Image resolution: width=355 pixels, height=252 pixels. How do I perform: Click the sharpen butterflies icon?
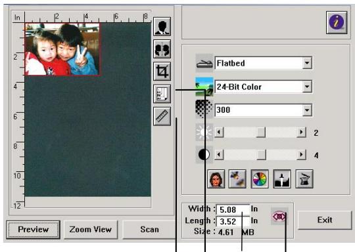pyautogui.click(x=237, y=178)
